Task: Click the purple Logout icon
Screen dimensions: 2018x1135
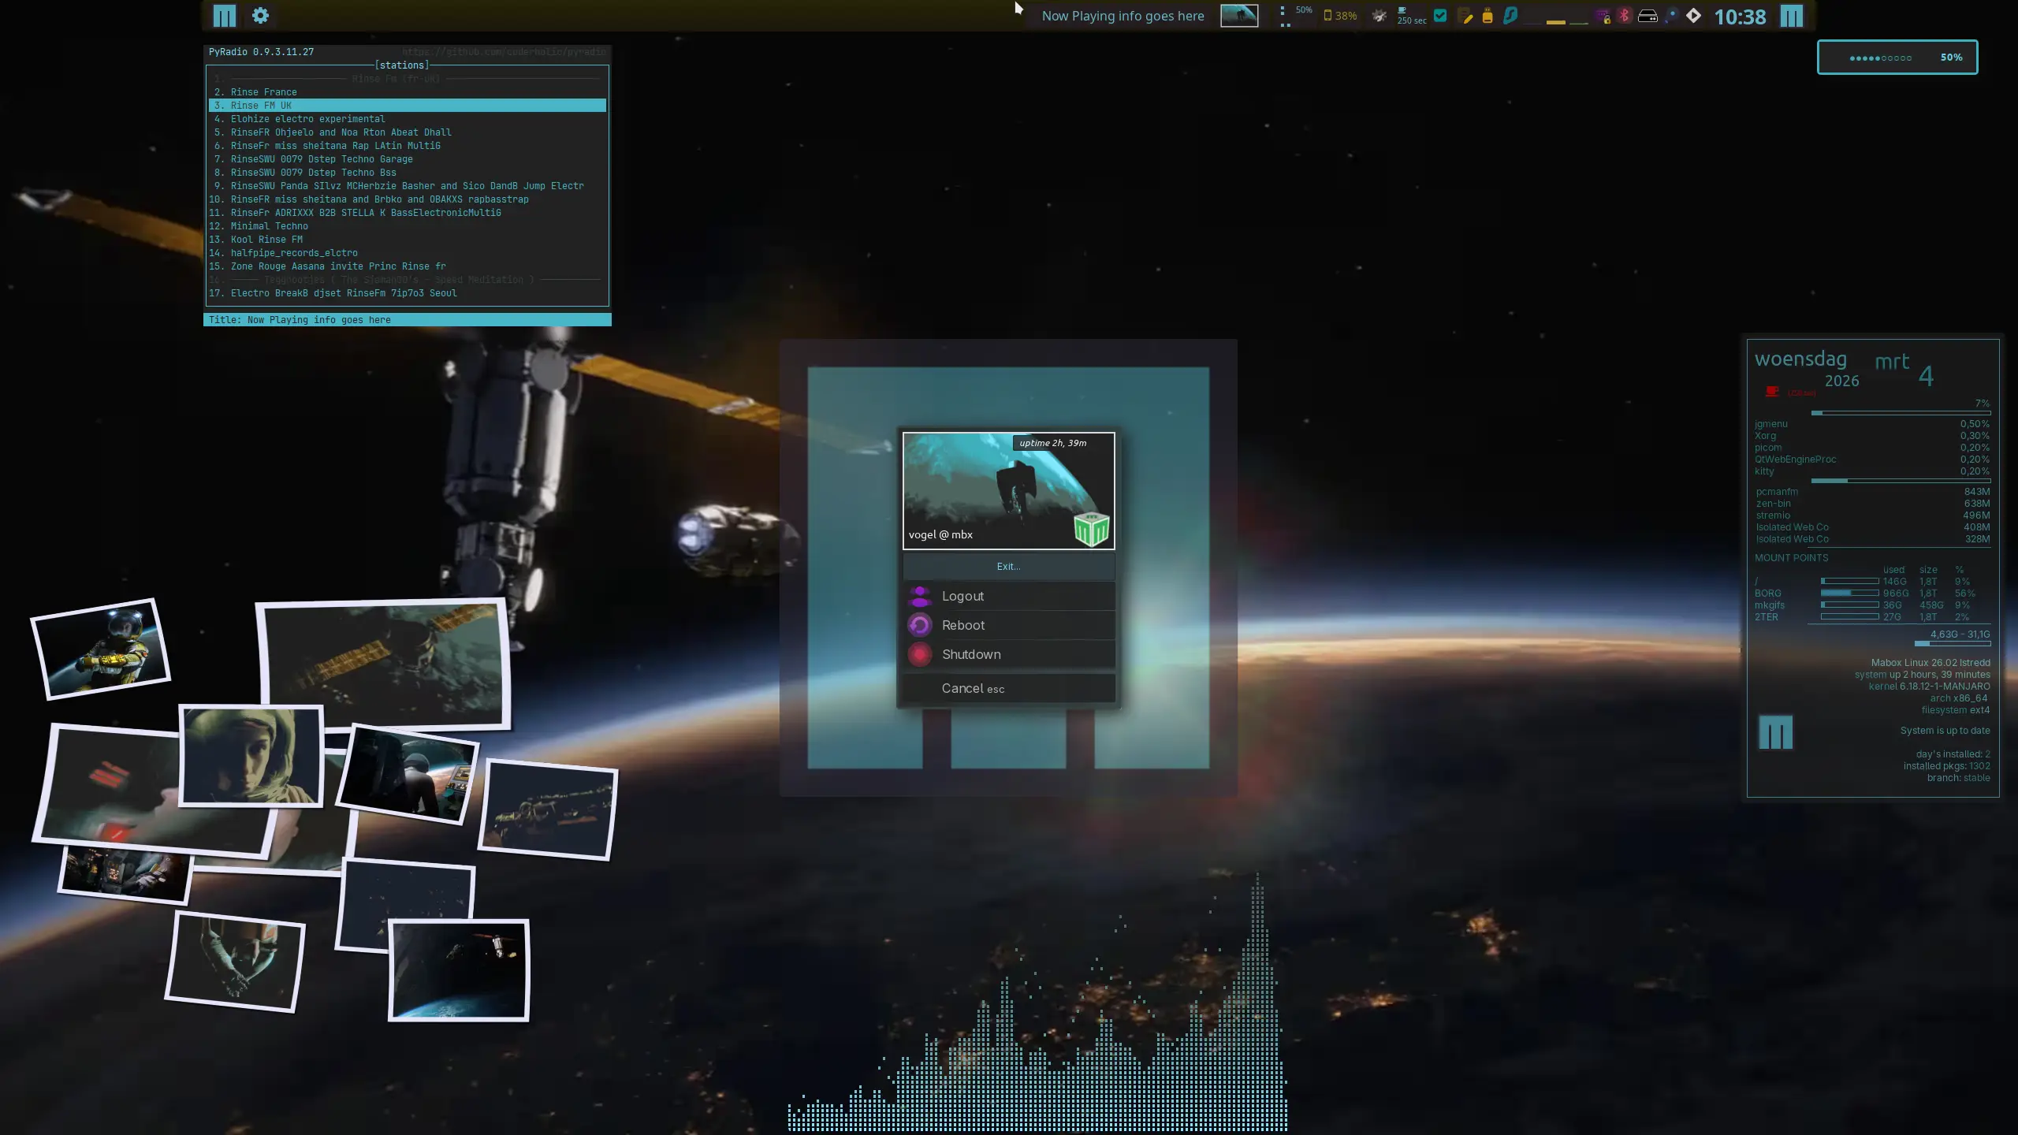Action: click(919, 597)
